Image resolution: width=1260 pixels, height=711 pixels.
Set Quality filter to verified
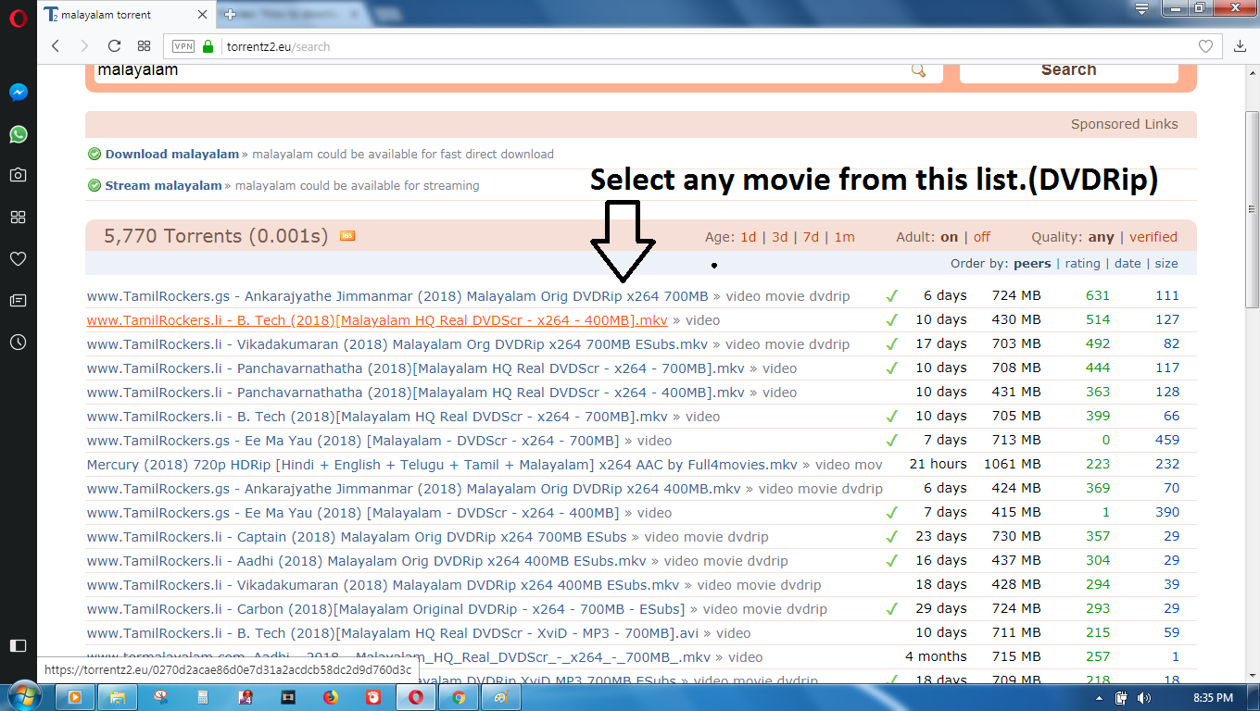[1153, 237]
